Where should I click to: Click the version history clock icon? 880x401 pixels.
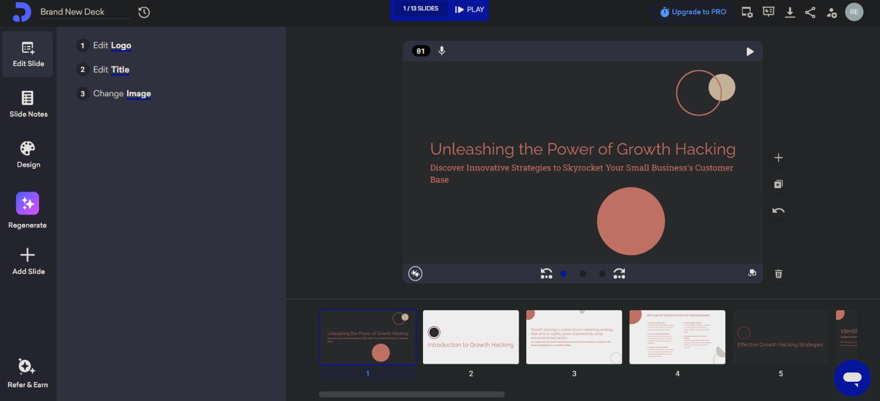tap(144, 12)
